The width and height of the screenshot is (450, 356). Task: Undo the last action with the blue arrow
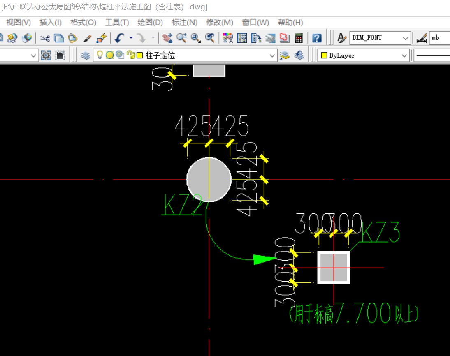click(x=119, y=38)
